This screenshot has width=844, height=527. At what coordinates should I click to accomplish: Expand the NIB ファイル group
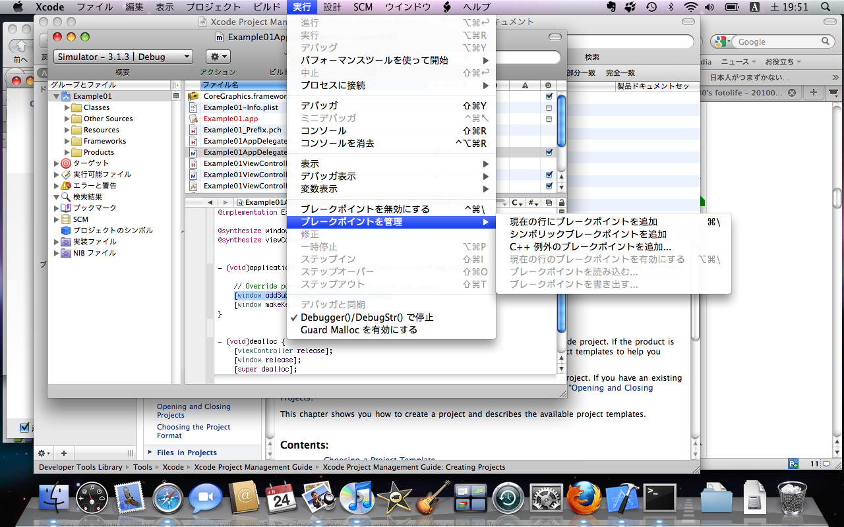coord(56,253)
